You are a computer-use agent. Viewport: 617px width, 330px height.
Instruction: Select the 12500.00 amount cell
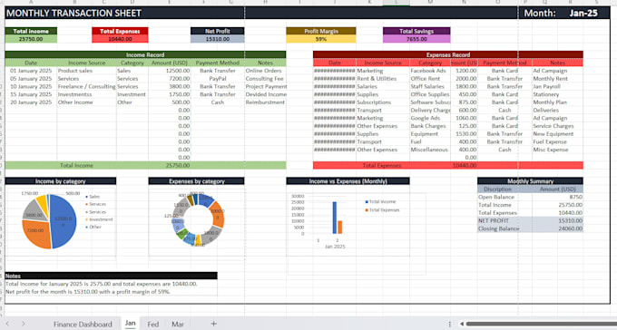pyautogui.click(x=170, y=71)
